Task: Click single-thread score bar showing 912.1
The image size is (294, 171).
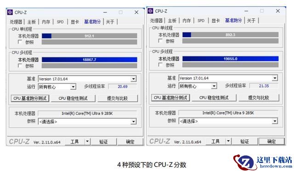Action: (x=90, y=36)
